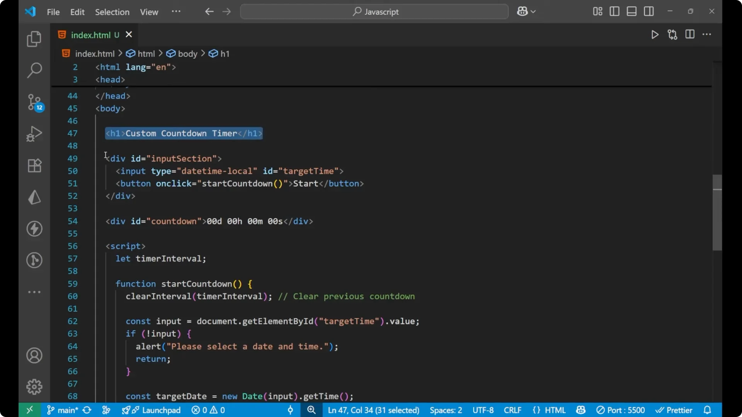Viewport: 742px width, 417px height.
Task: Open the Source Control view with 12 pending changes
Action: 34,102
